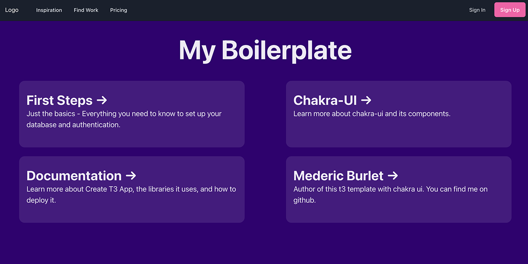
Task: Click the Documentation heading
Action: coord(74,175)
